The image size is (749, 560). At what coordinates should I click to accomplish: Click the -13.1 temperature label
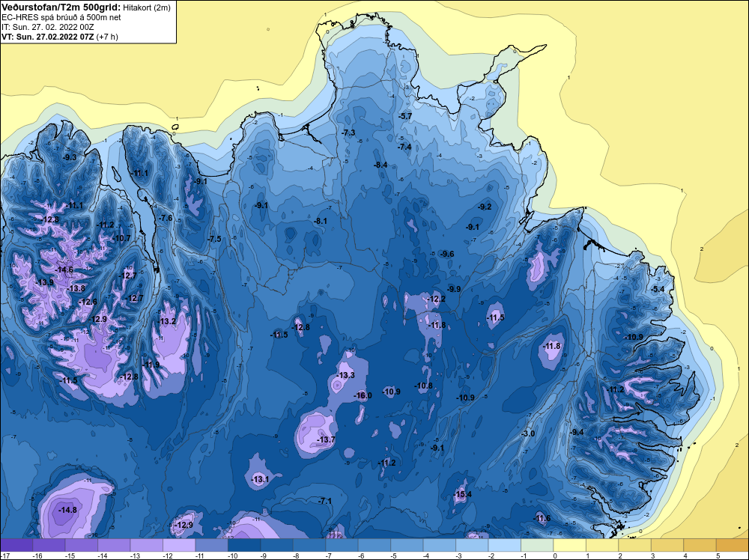click(x=260, y=479)
